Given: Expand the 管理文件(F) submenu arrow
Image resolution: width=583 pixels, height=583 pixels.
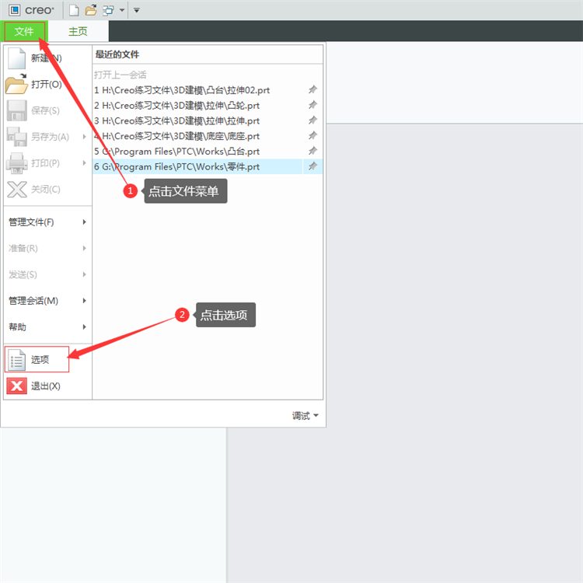Looking at the screenshot, I should pyautogui.click(x=85, y=222).
